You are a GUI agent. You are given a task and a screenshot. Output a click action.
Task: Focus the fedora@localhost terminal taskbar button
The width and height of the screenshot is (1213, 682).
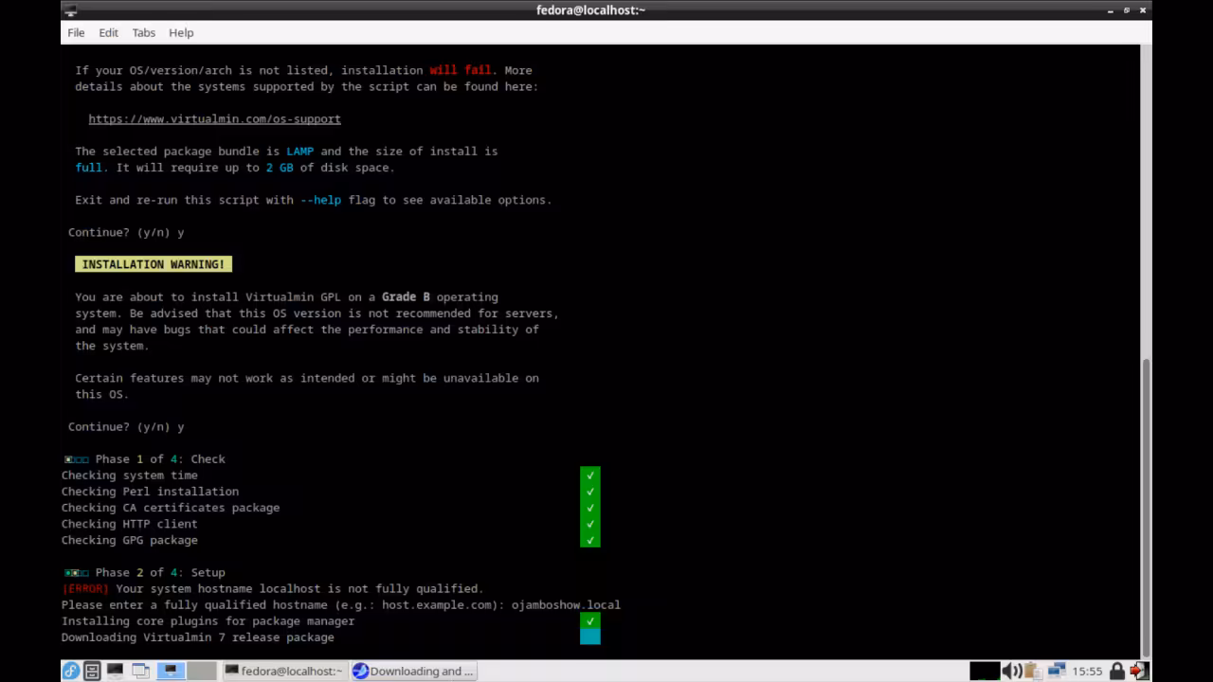tap(283, 671)
